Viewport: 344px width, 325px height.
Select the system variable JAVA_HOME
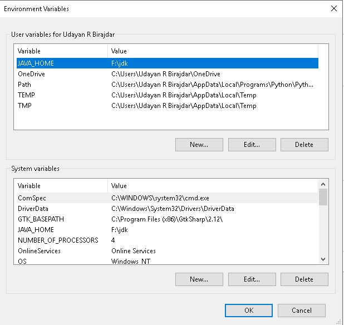[x=168, y=229]
